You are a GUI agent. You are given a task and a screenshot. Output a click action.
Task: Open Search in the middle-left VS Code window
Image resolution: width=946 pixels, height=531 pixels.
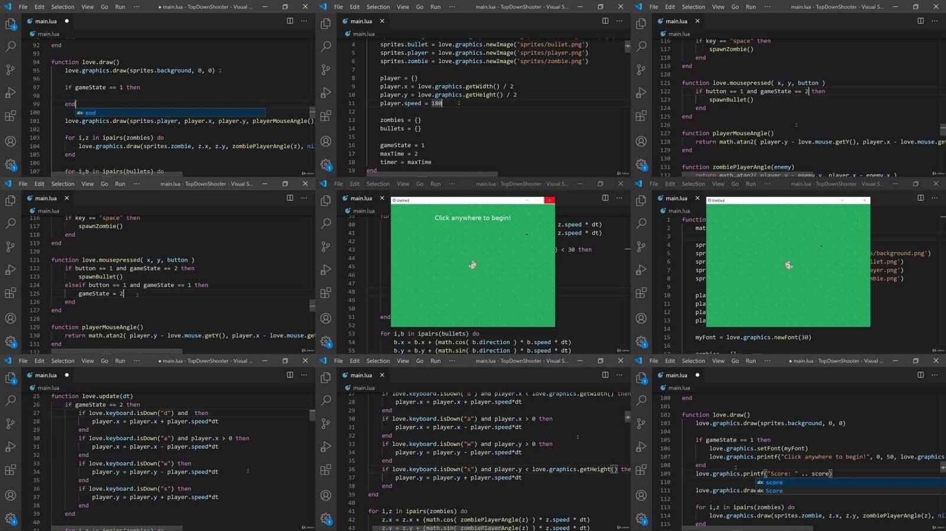click(11, 223)
